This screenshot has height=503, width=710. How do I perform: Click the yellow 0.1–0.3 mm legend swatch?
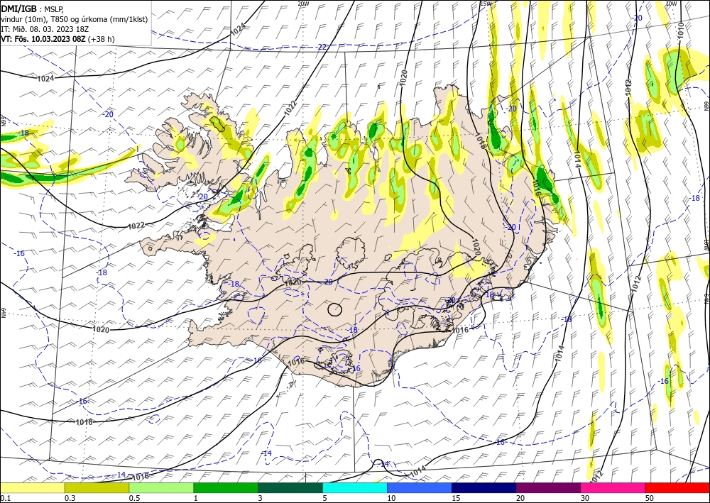pos(32,487)
